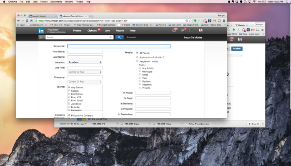Click the without link
The height and width of the screenshot is (166, 291).
click(155, 61)
